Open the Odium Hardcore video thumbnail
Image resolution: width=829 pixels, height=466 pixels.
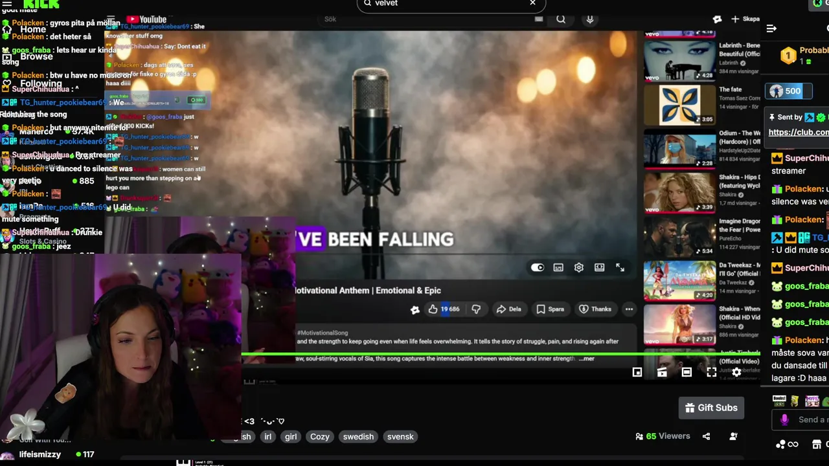pyautogui.click(x=679, y=148)
